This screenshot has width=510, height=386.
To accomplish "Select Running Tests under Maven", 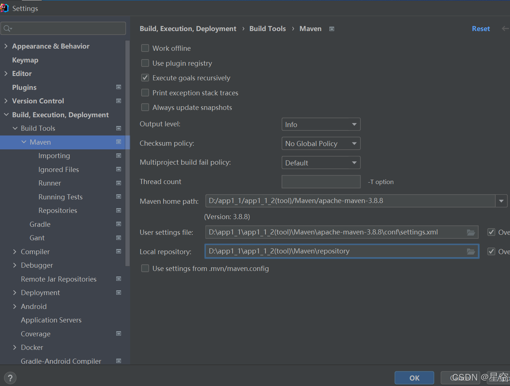I will pyautogui.click(x=60, y=197).
